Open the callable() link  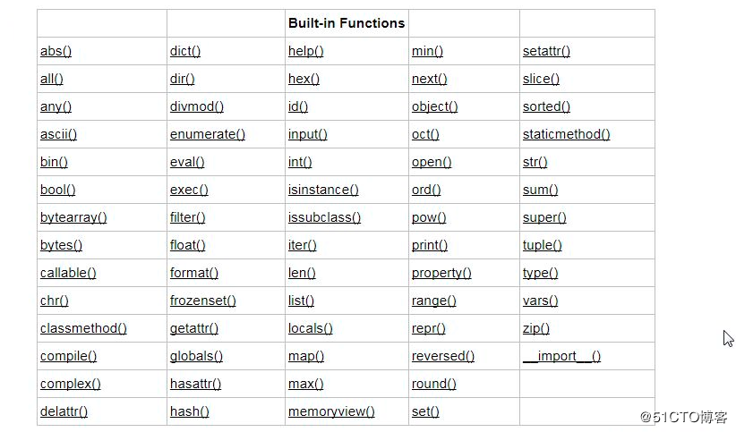68,273
